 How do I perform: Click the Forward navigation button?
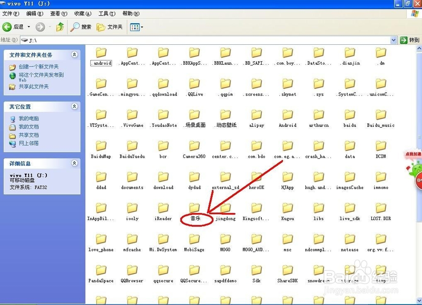[40, 27]
